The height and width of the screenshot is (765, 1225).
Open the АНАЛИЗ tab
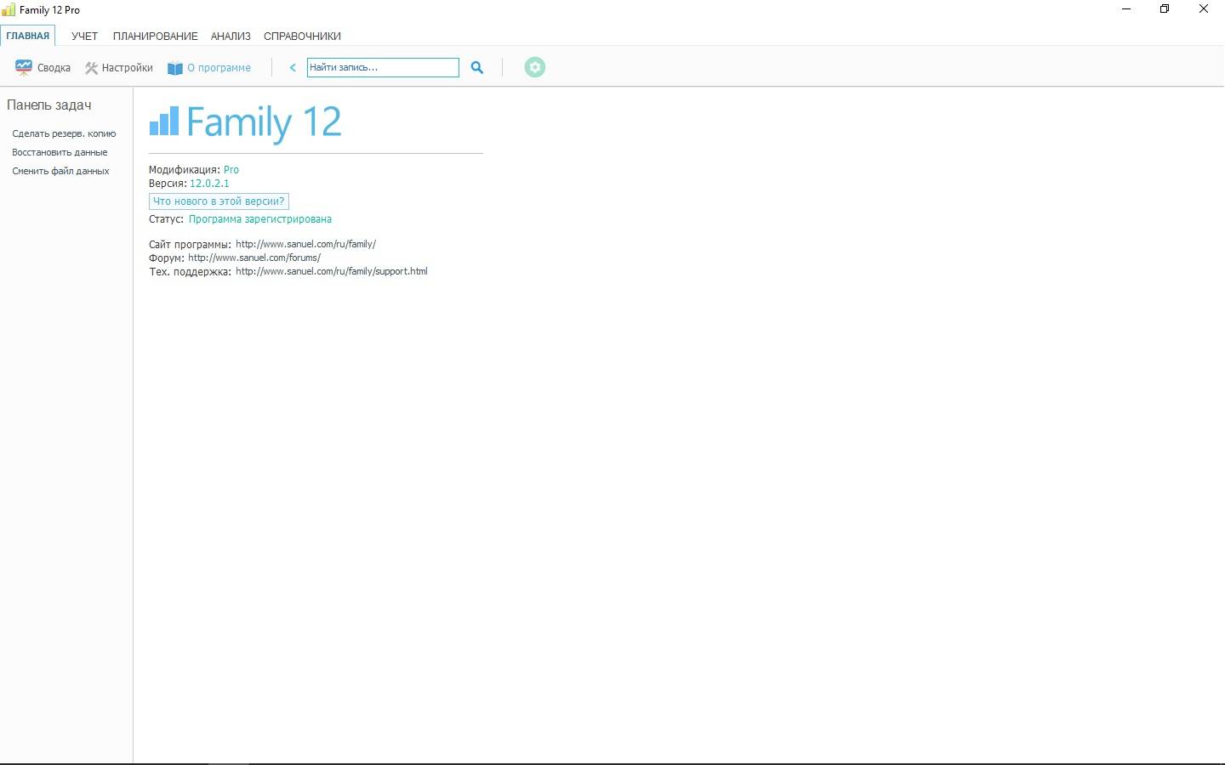(231, 36)
